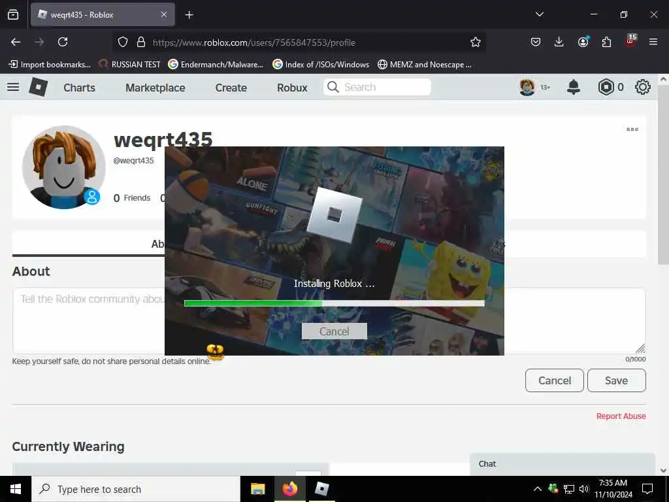Open Create in Roblox navigation
669x502 pixels.
point(231,88)
